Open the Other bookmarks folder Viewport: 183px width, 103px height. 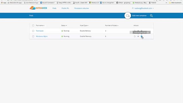[175, 3]
